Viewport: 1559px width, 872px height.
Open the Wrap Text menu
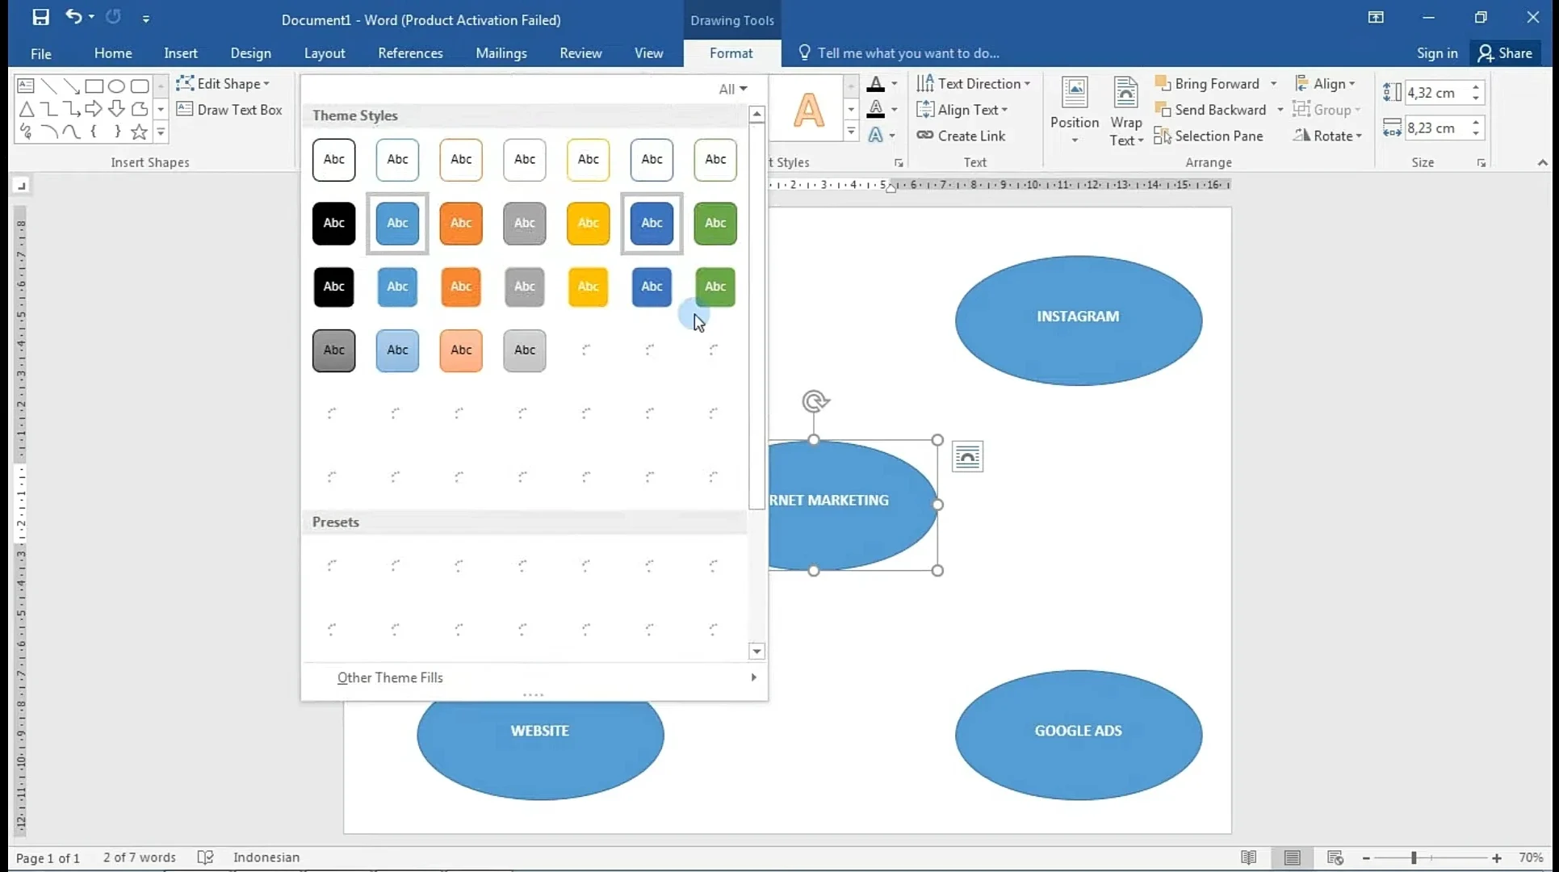(x=1126, y=111)
